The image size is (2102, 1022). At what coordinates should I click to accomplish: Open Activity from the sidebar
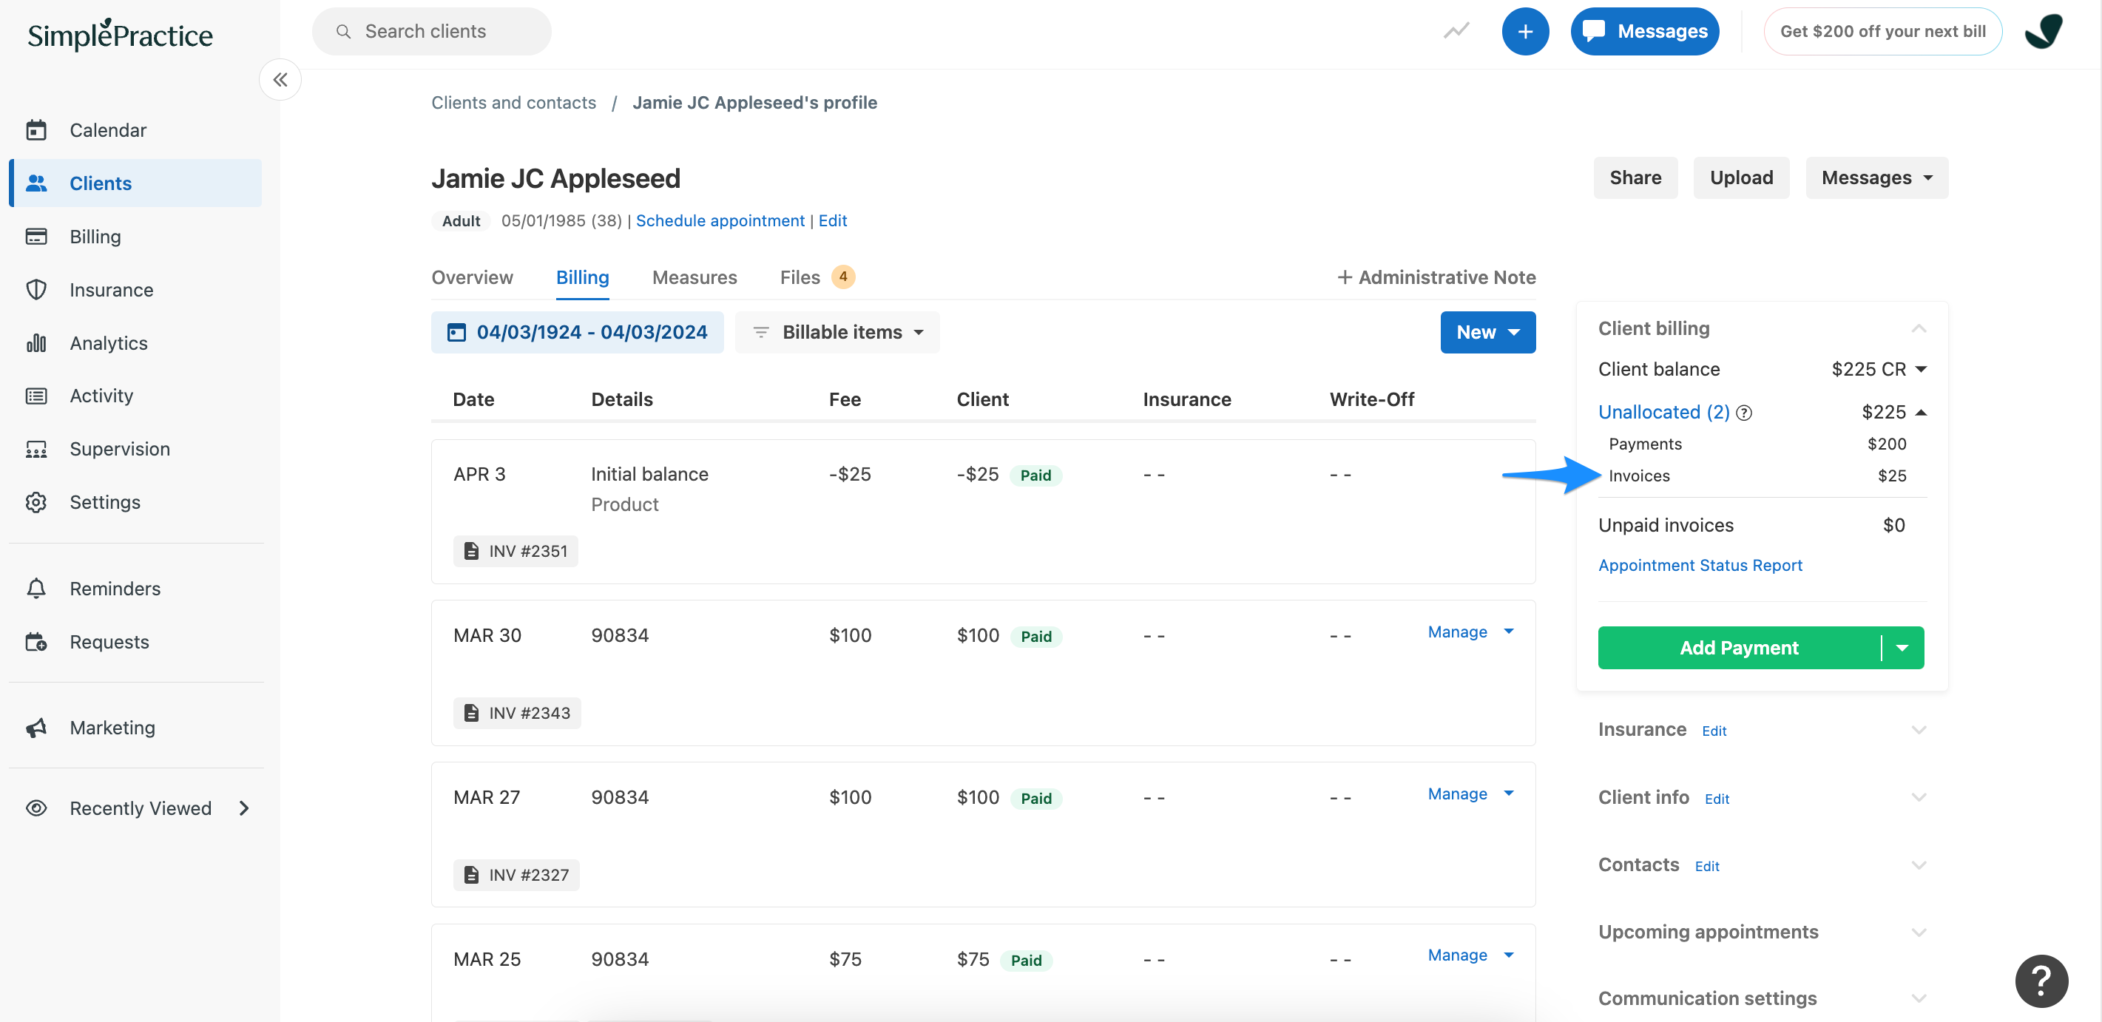101,396
